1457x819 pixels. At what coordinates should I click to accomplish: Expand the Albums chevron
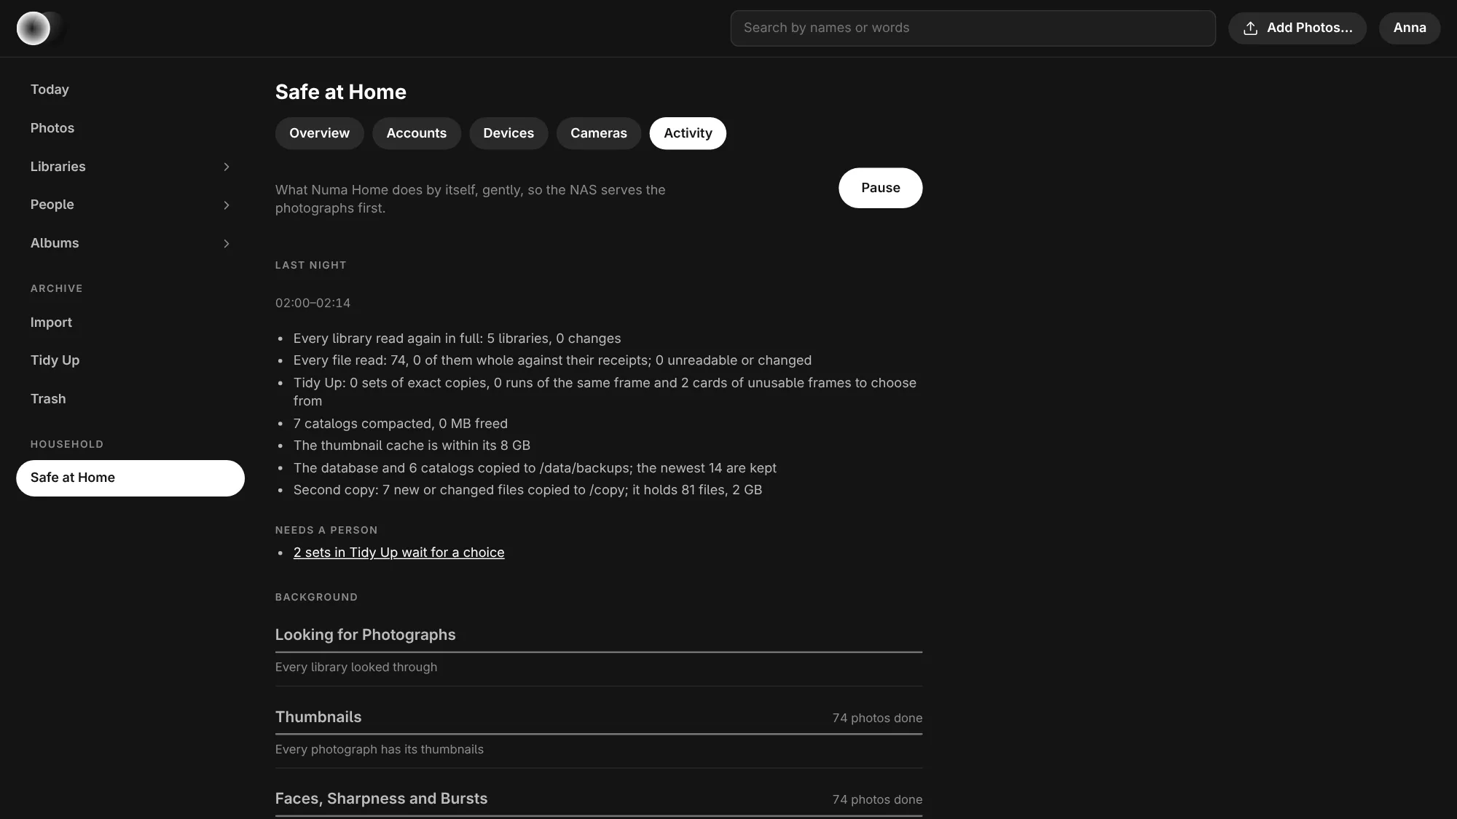[226, 244]
